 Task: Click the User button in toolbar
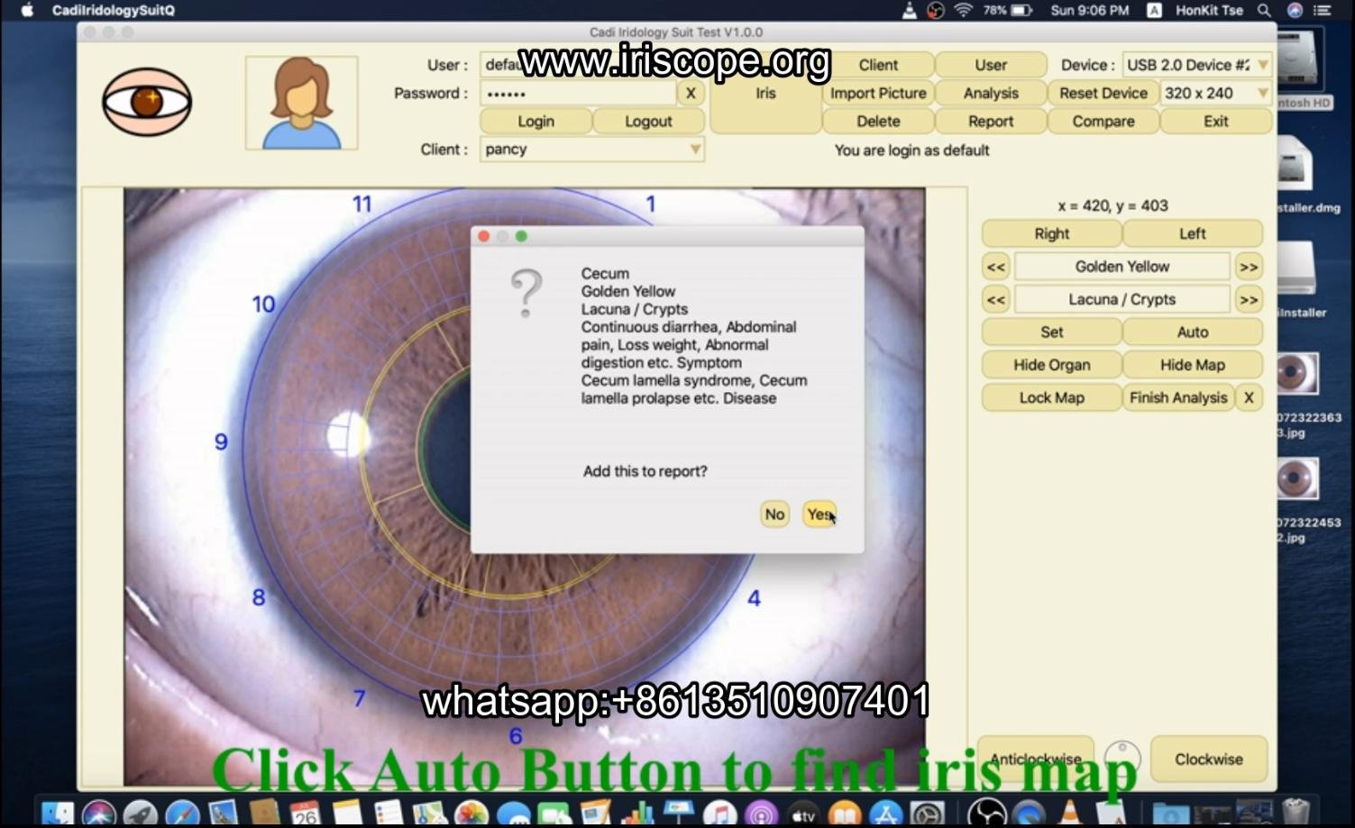click(x=991, y=65)
